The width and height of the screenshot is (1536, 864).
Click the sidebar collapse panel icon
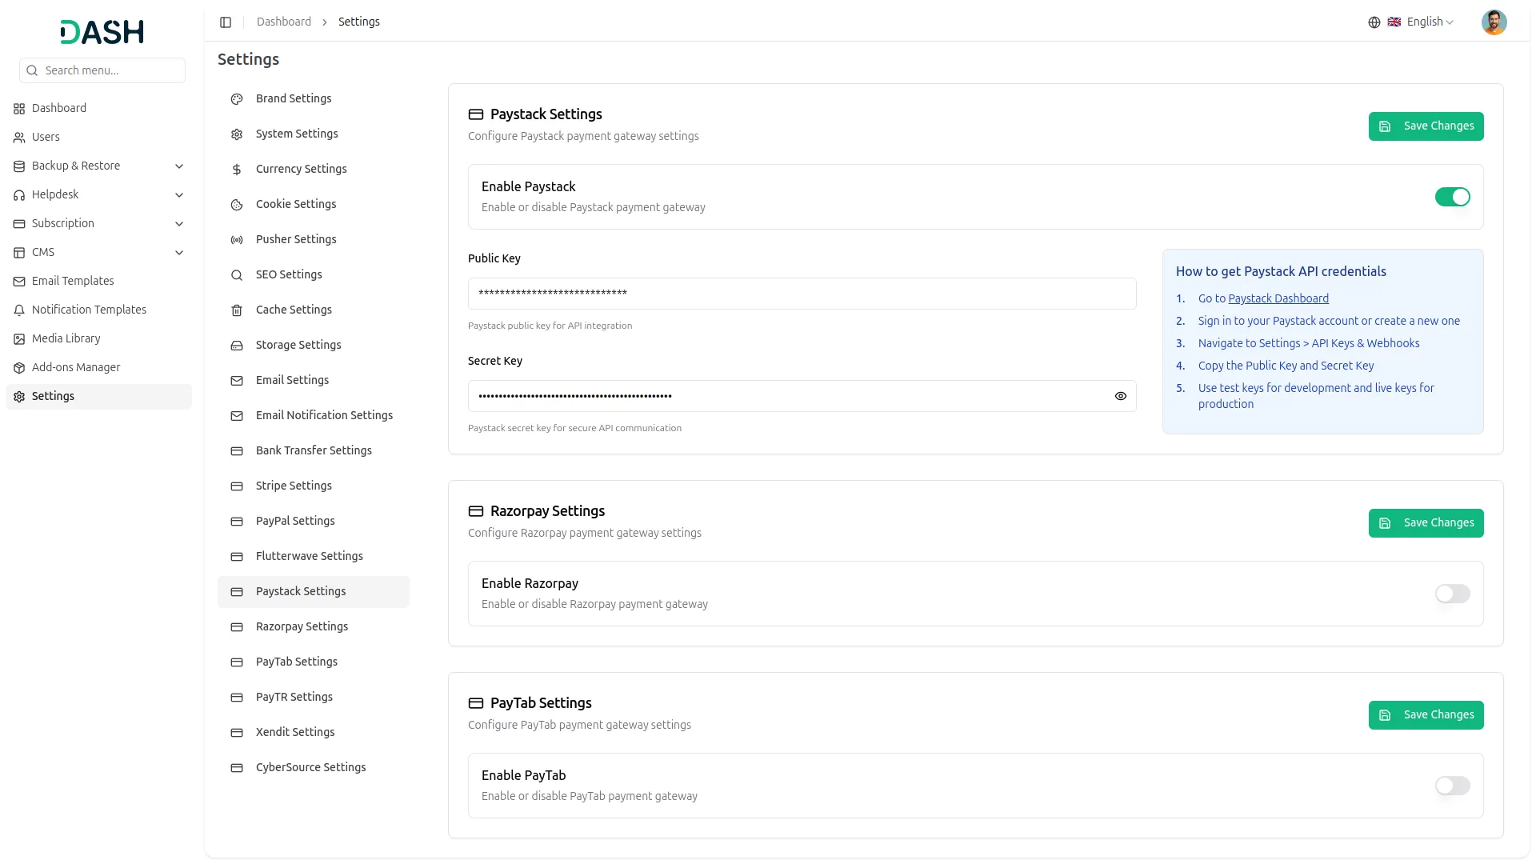coord(226,22)
